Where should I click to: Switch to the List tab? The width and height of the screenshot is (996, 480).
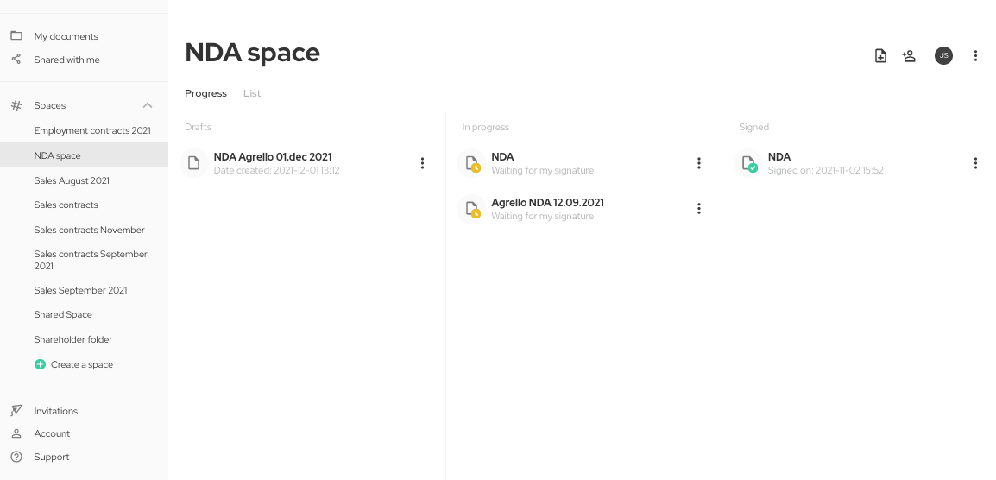click(x=252, y=93)
